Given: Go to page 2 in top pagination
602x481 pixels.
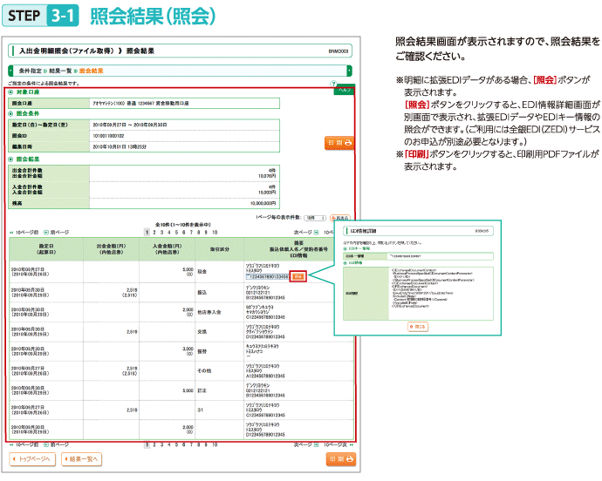Looking at the screenshot, I should 154,233.
